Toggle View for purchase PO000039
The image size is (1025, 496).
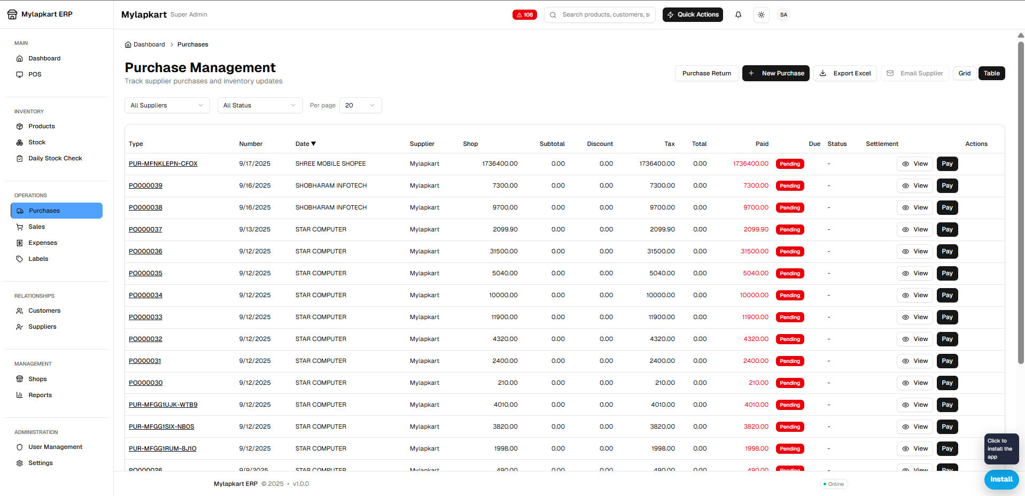(x=914, y=185)
